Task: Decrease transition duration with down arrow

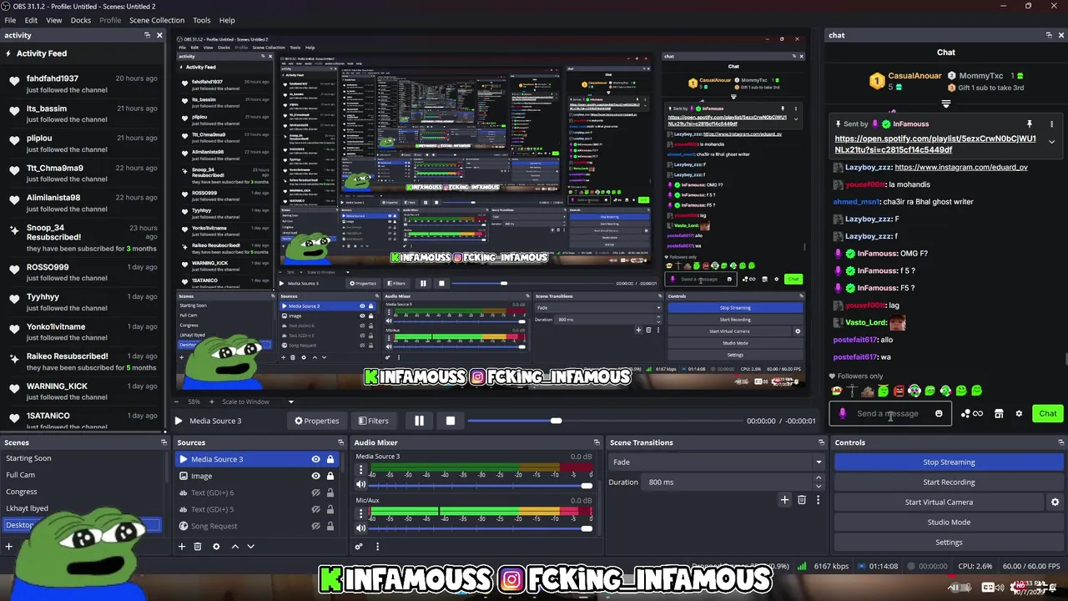Action: (x=819, y=486)
